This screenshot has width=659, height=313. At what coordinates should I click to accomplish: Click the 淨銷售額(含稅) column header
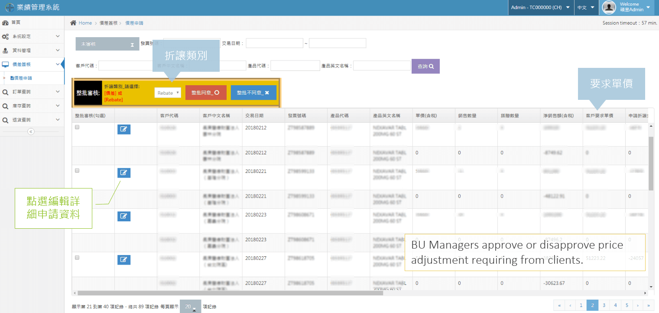click(x=562, y=116)
